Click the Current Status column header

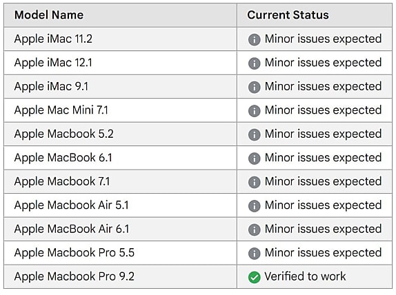click(288, 15)
